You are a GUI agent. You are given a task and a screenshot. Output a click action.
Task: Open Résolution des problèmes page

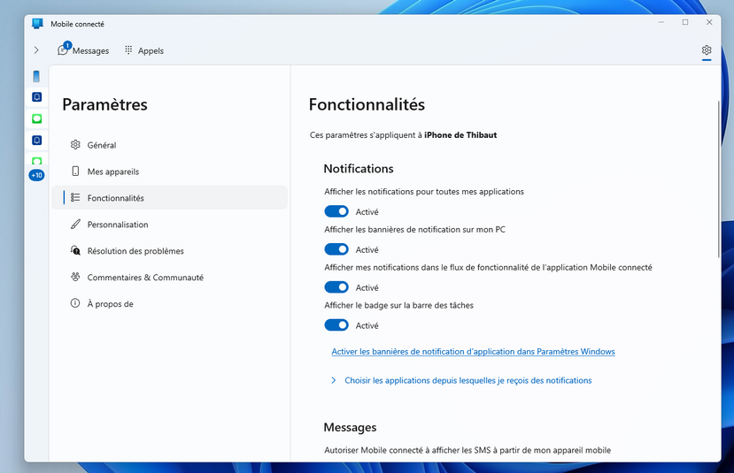click(x=169, y=251)
